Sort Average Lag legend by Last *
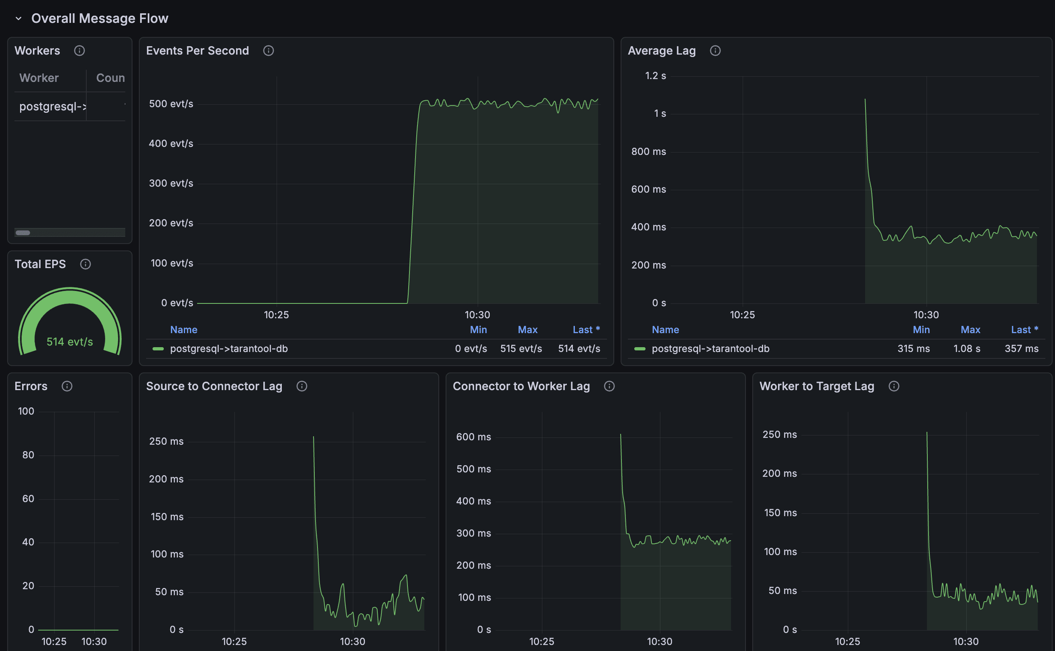 click(1024, 330)
